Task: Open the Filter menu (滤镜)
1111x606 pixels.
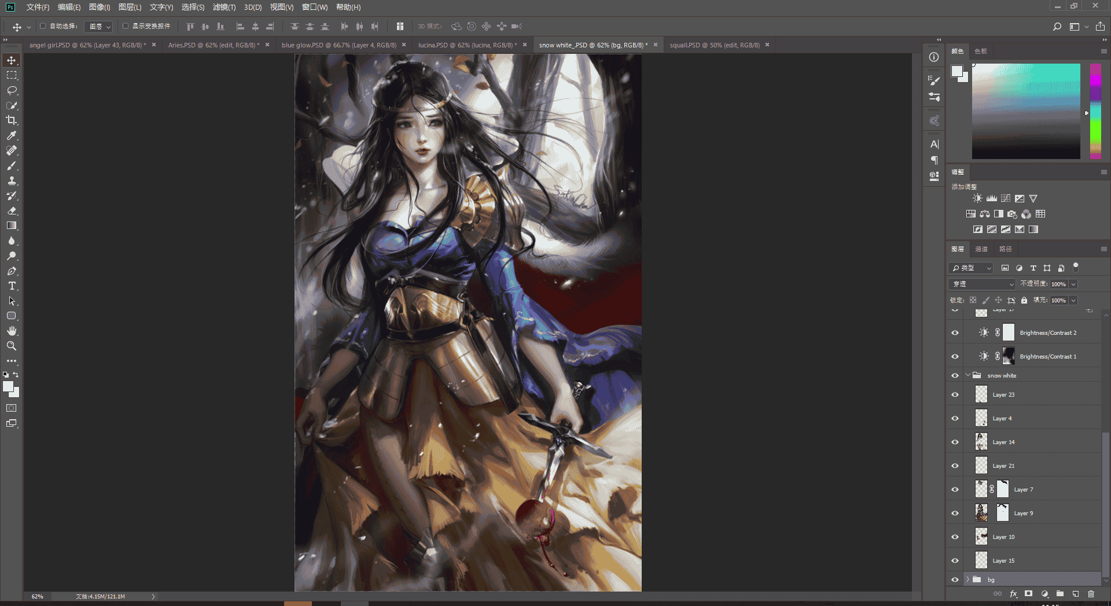Action: [x=224, y=7]
